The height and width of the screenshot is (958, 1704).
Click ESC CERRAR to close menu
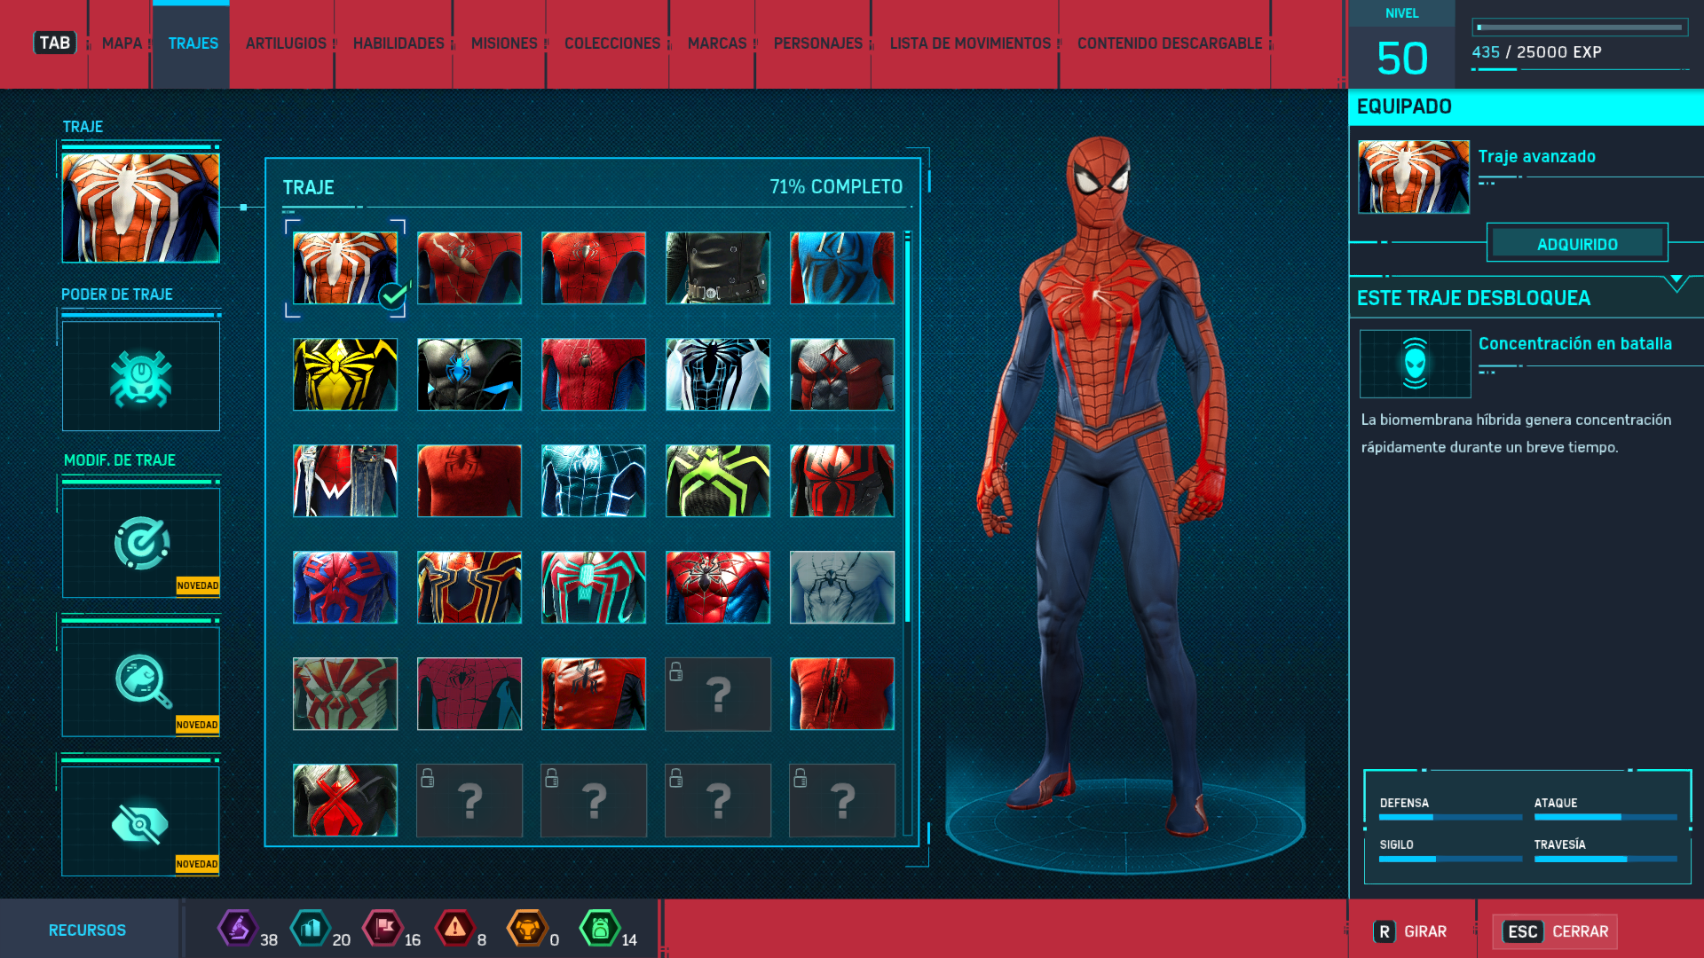pyautogui.click(x=1555, y=931)
